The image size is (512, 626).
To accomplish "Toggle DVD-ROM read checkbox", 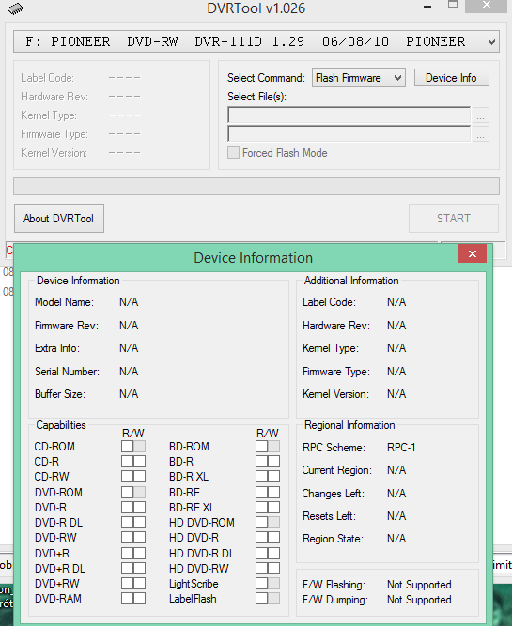I will [128, 492].
